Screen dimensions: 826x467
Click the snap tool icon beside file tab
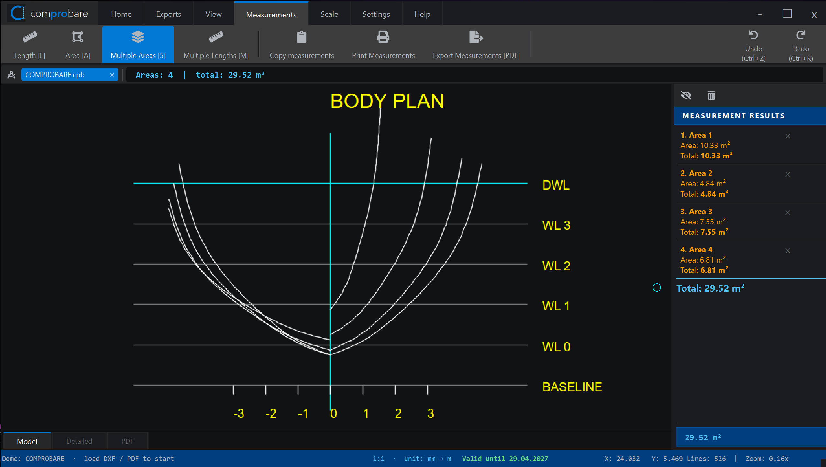(x=11, y=75)
